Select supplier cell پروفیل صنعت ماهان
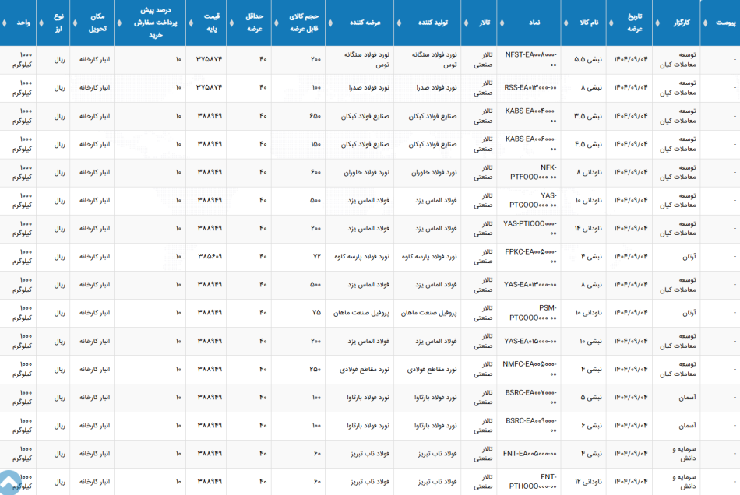Screen dimensions: 740x495 (361, 313)
